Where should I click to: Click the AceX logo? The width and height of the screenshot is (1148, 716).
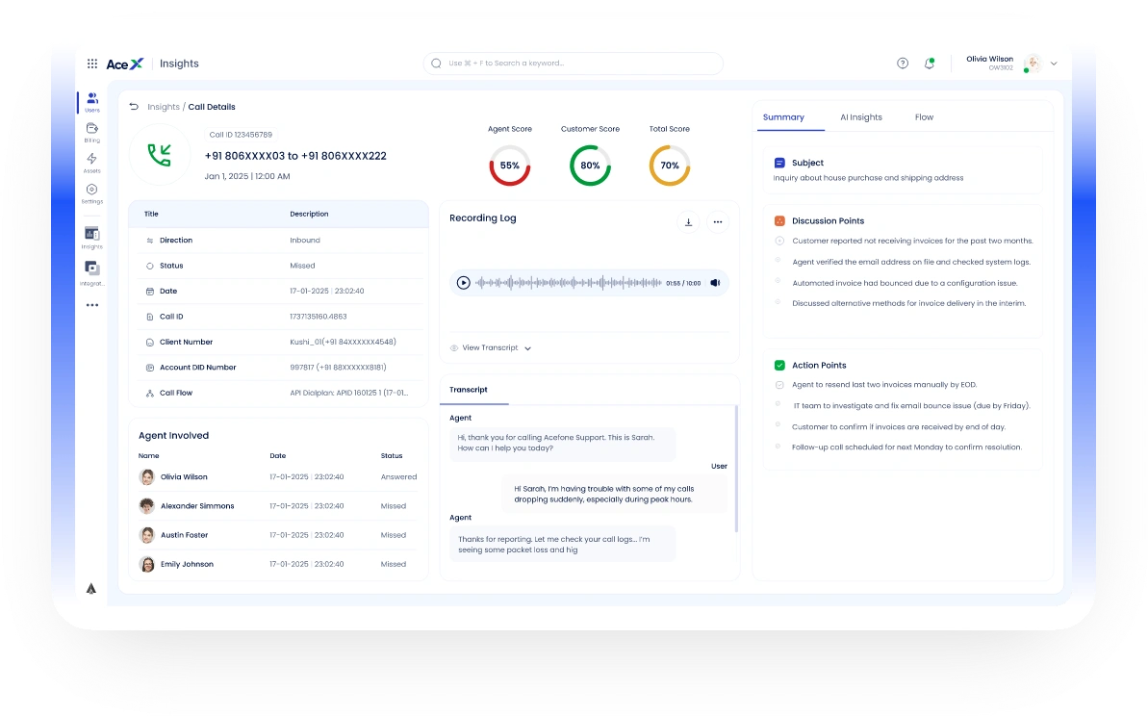click(x=125, y=64)
